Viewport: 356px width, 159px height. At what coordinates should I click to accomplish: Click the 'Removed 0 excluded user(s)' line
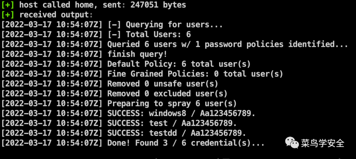tap(114, 94)
